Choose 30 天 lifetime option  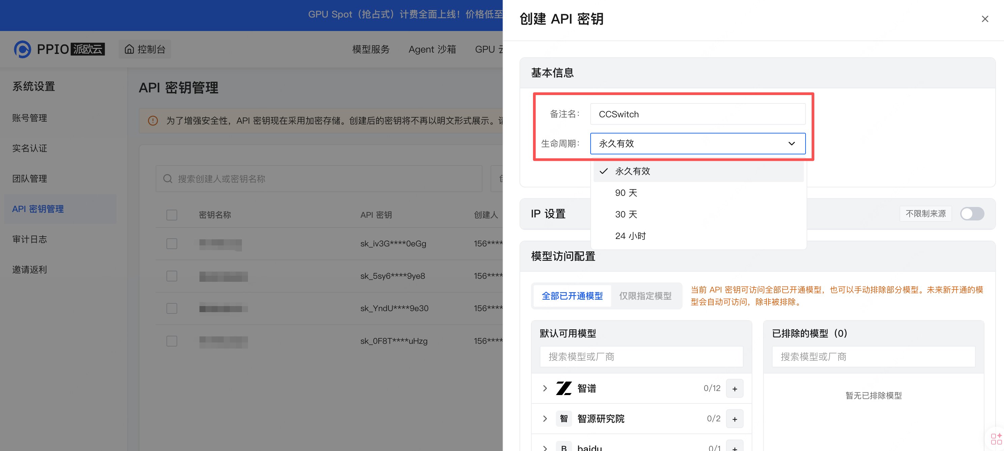pos(698,214)
